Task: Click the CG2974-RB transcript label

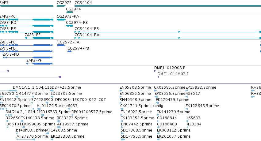Action: click(77, 23)
